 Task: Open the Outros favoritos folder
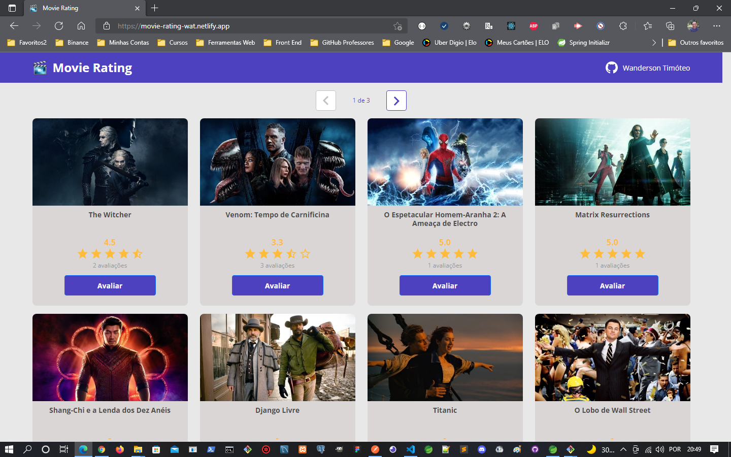(x=696, y=43)
